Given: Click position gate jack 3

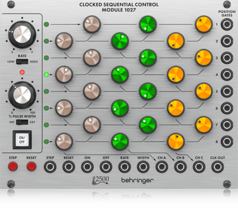Looking at the screenshot, I should 227,58.
